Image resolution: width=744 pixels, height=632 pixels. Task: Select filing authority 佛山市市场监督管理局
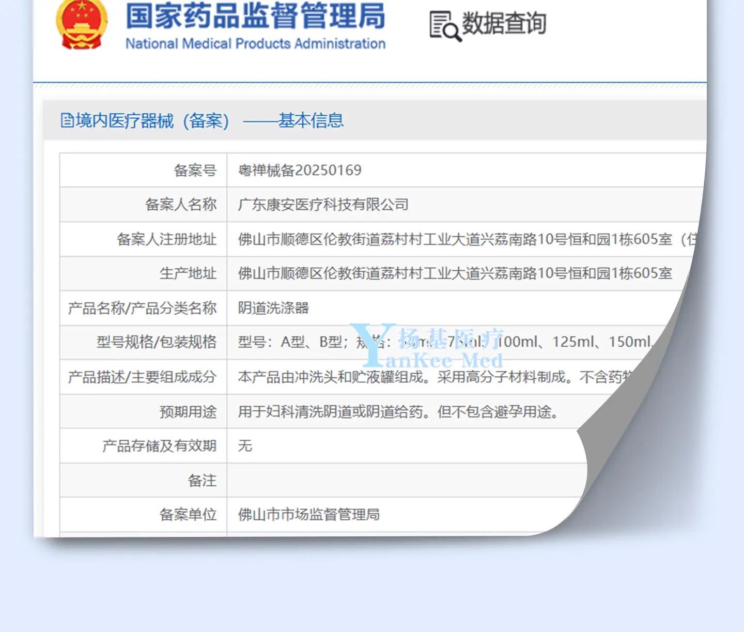click(309, 515)
